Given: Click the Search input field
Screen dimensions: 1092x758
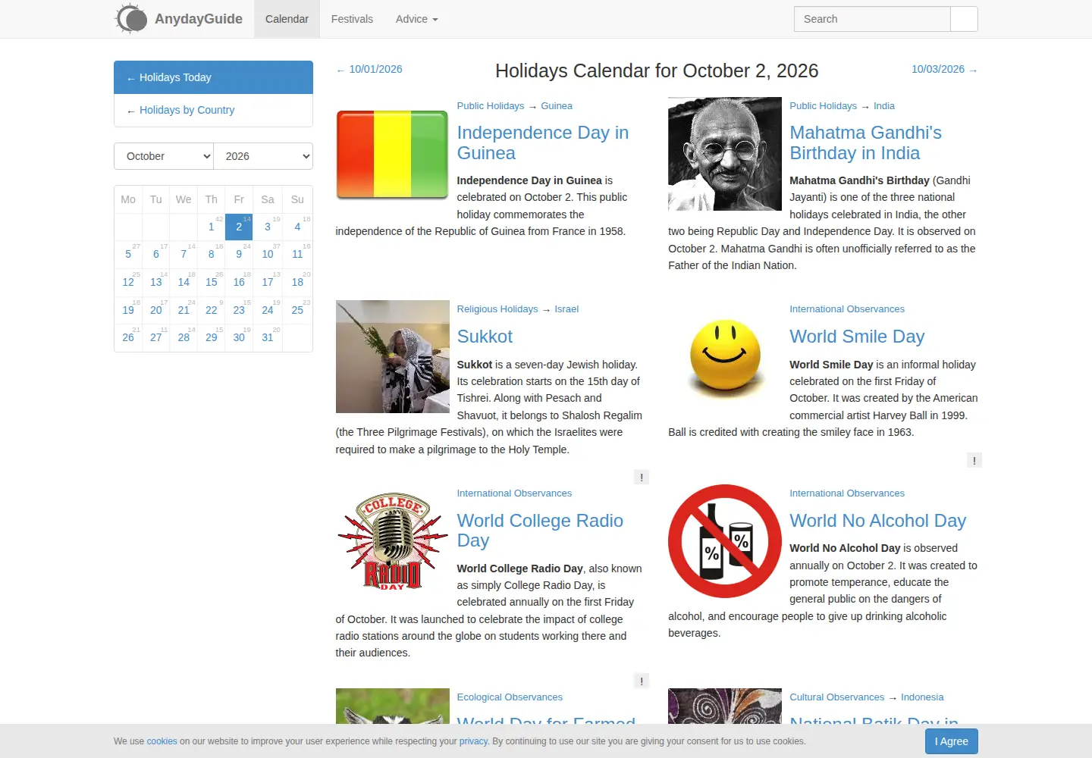Looking at the screenshot, I should pos(872,19).
